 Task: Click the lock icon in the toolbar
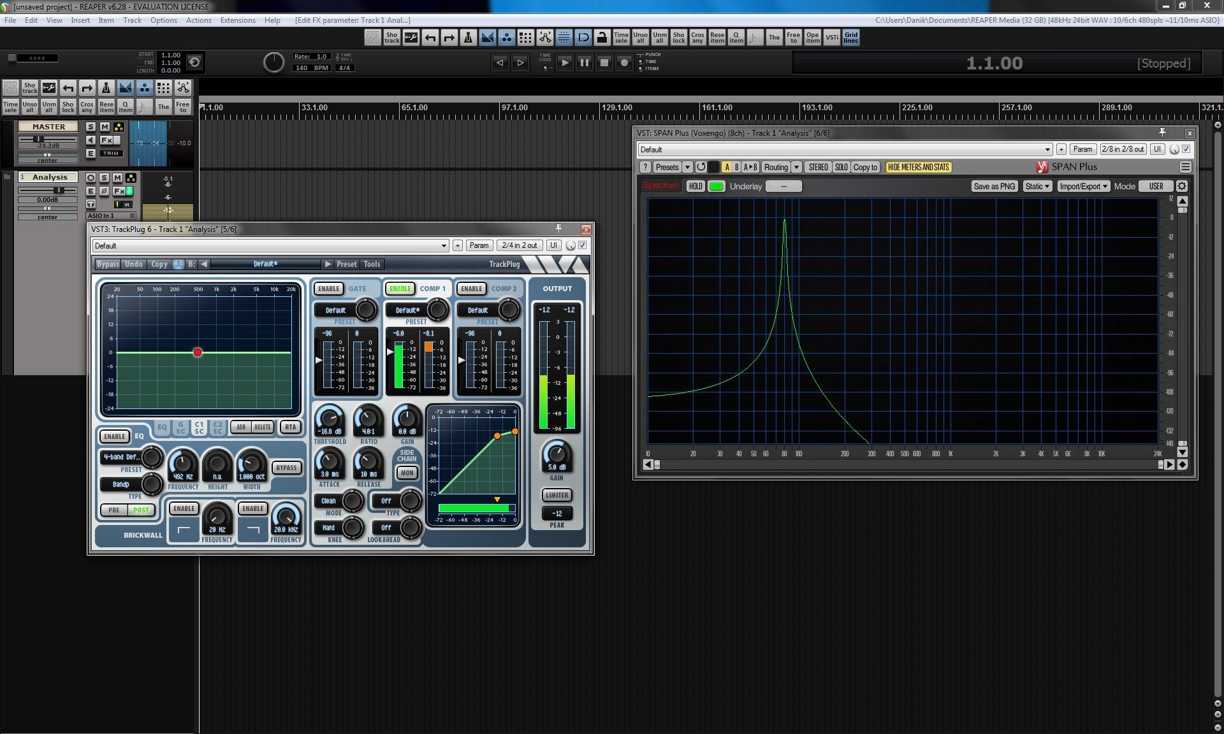[601, 38]
